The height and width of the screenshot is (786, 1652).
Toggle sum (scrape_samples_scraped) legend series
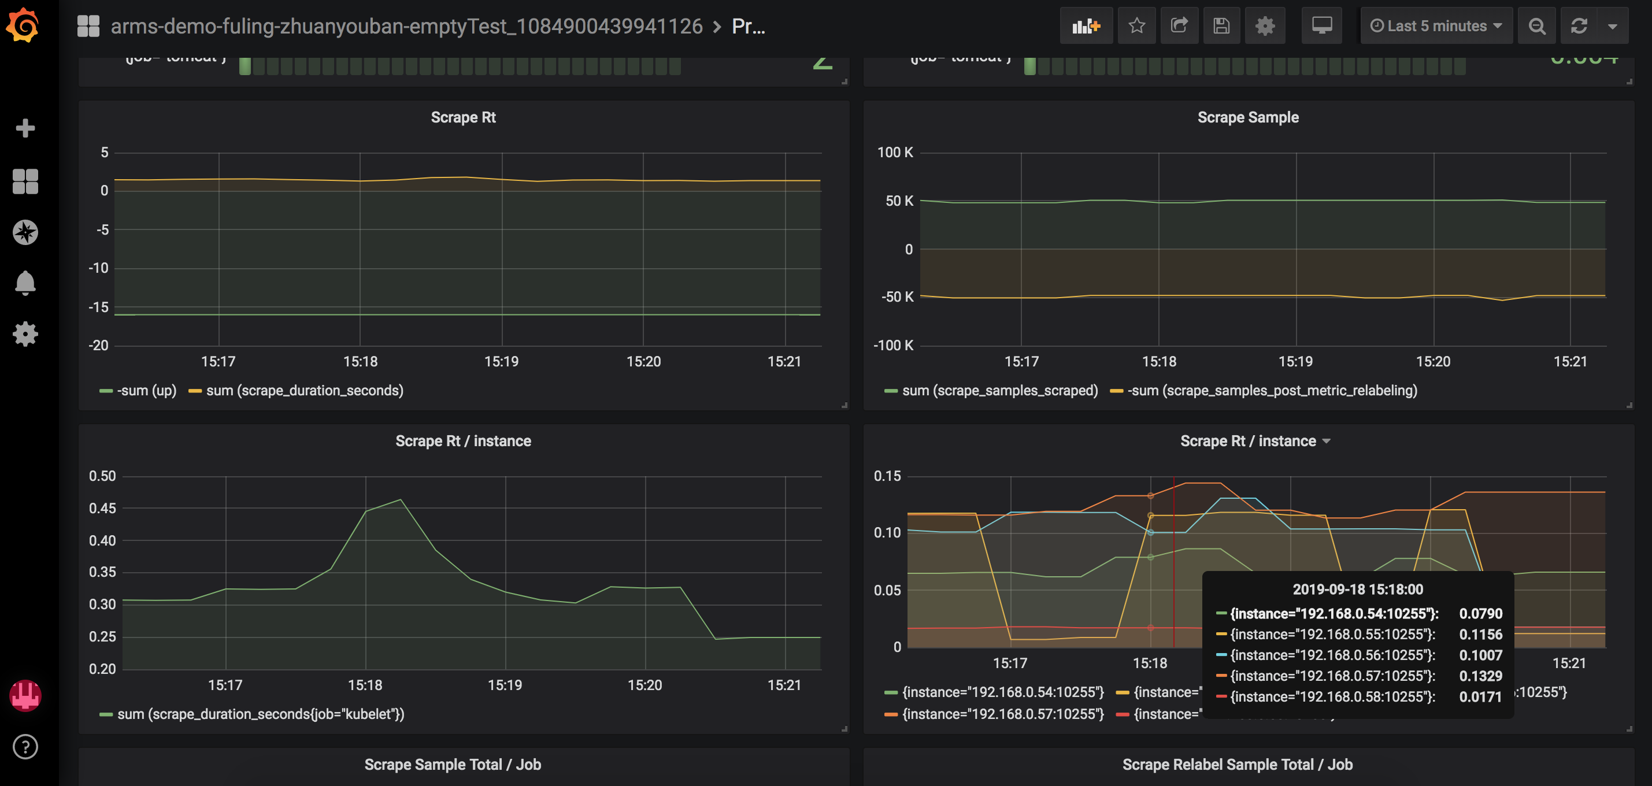coord(999,391)
